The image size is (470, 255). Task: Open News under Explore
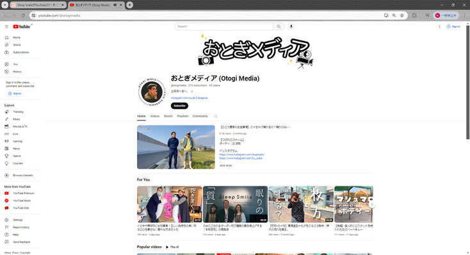pyautogui.click(x=16, y=149)
